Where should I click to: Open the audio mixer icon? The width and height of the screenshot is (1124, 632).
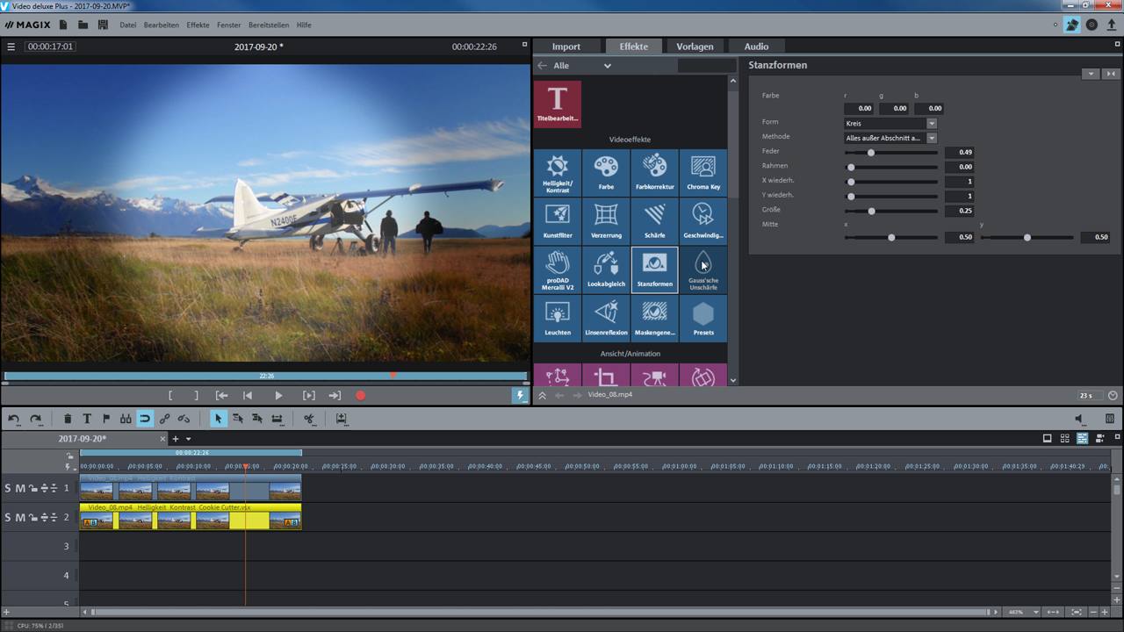1110,419
